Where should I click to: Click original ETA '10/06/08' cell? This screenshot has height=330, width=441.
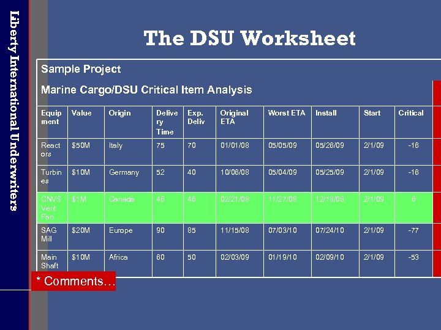click(x=240, y=178)
